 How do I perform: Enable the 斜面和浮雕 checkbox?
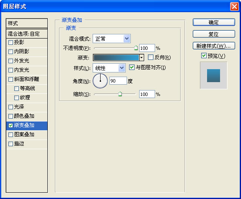[10, 79]
